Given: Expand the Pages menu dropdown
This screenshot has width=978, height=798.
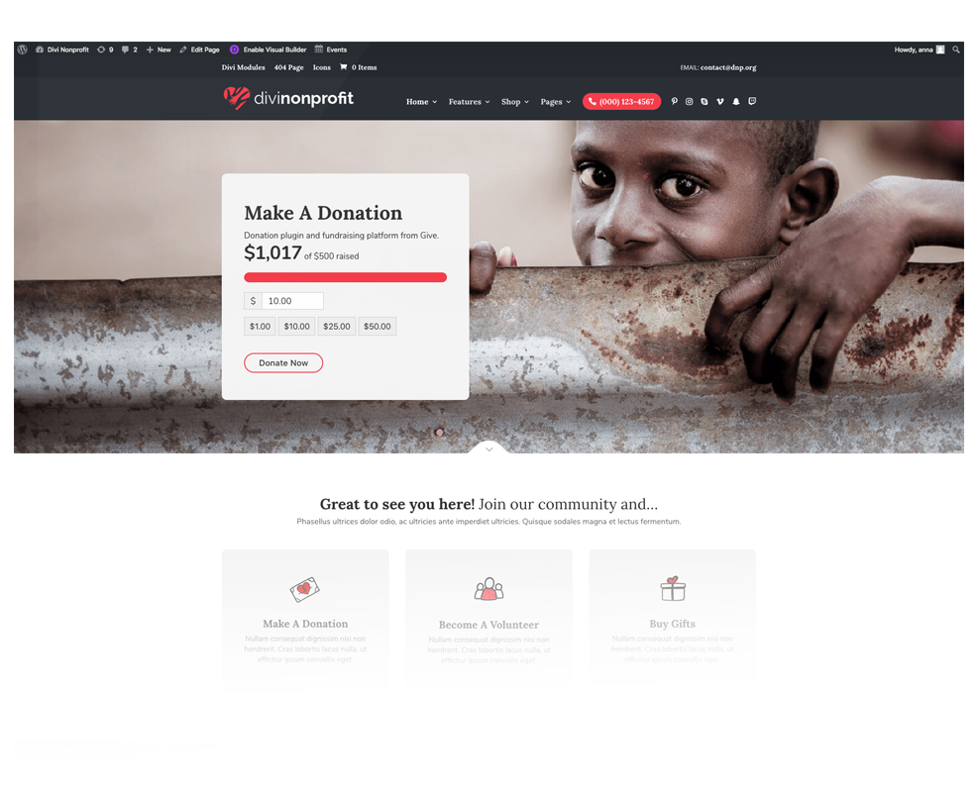Looking at the screenshot, I should [x=556, y=102].
